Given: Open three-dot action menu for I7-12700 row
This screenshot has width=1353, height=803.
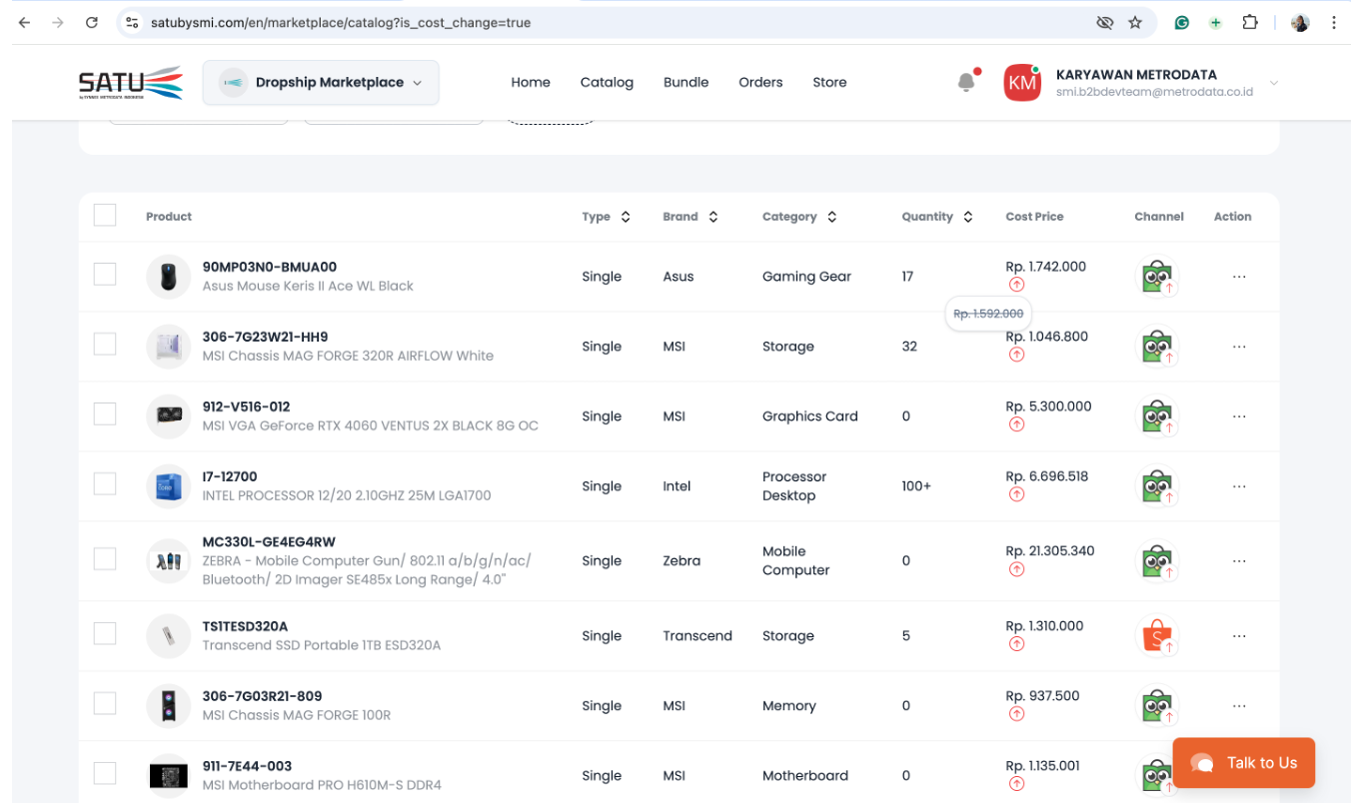Looking at the screenshot, I should [x=1239, y=486].
